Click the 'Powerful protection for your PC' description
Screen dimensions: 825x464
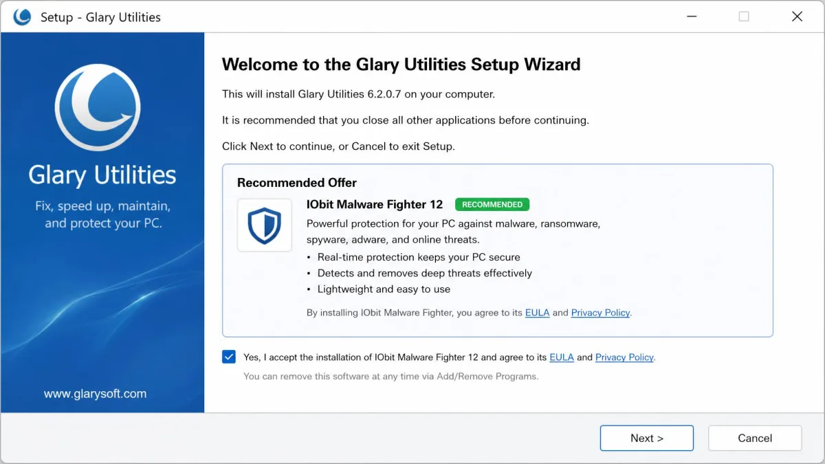[454, 232]
